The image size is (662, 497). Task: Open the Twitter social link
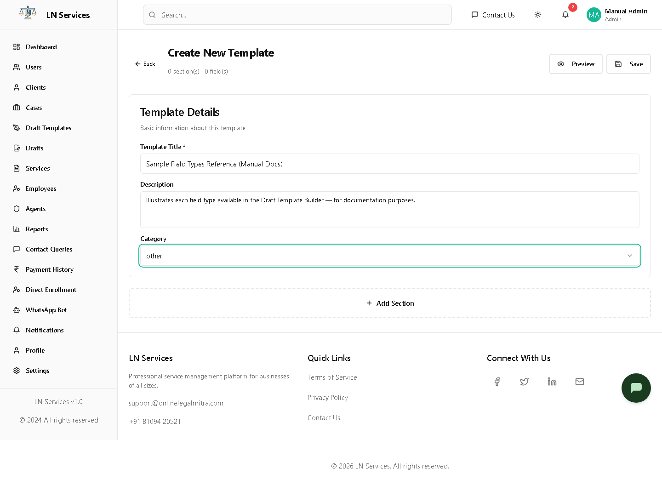pyautogui.click(x=525, y=382)
